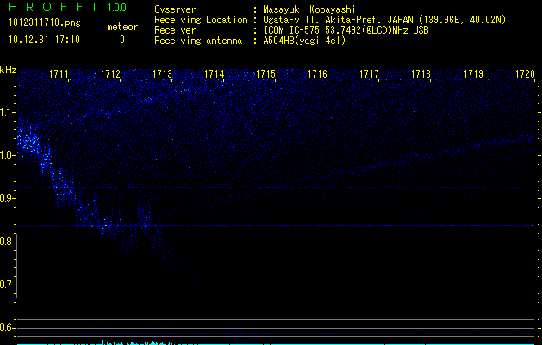The image size is (542, 345).
Task: Click the HROFFT 1.0.0 title text
Action: coord(68,7)
